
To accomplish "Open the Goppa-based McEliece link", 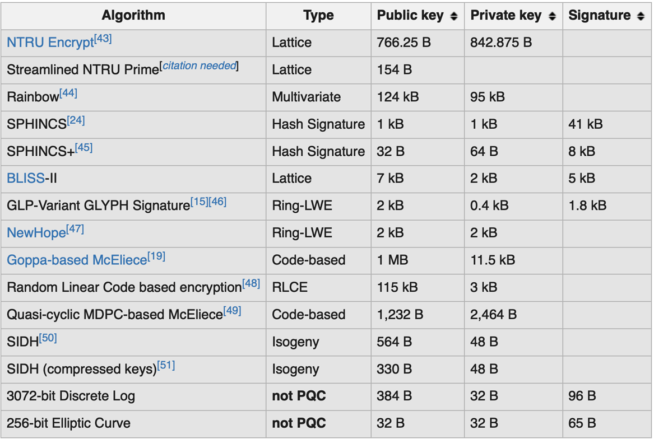I will (x=77, y=260).
